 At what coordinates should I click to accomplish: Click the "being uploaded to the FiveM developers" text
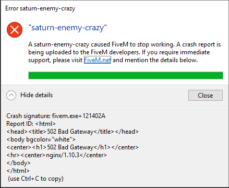[84, 52]
